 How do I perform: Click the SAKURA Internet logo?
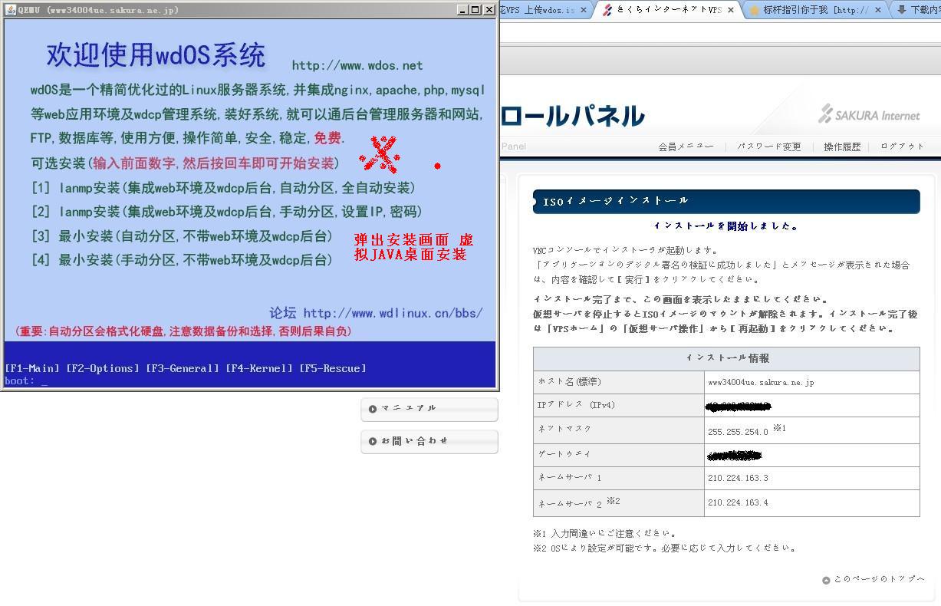point(869,114)
